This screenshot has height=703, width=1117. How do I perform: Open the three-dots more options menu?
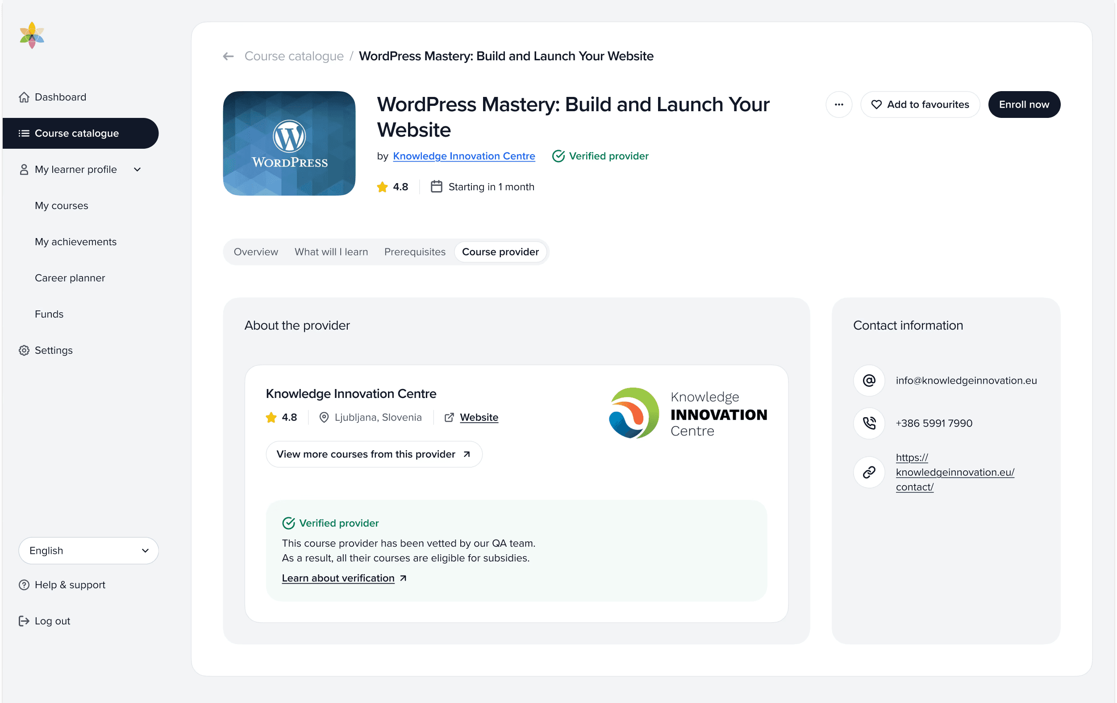[838, 105]
